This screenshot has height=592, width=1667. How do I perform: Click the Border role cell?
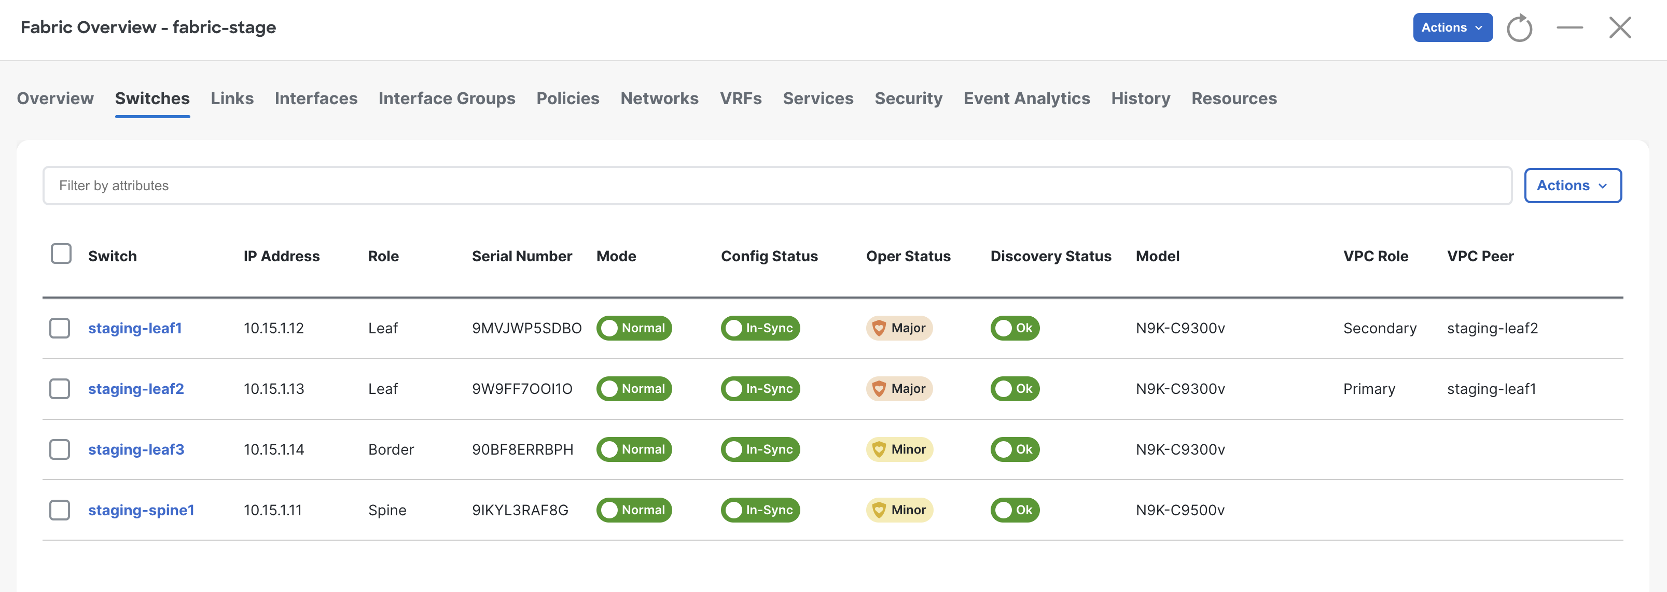391,449
